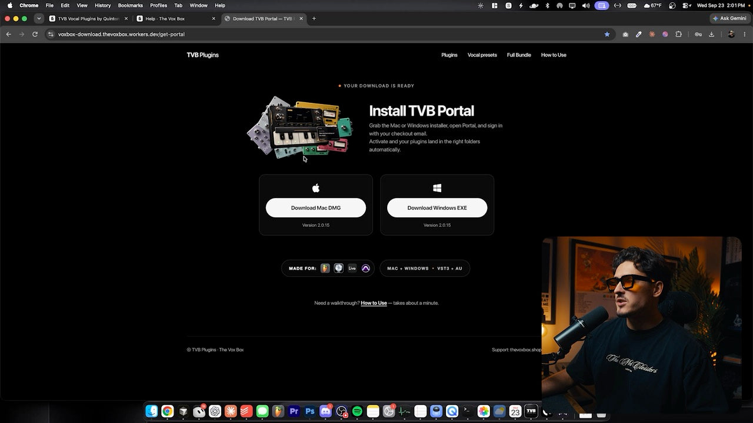Open FL Studio from the dock
The width and height of the screenshot is (753, 423).
278,412
